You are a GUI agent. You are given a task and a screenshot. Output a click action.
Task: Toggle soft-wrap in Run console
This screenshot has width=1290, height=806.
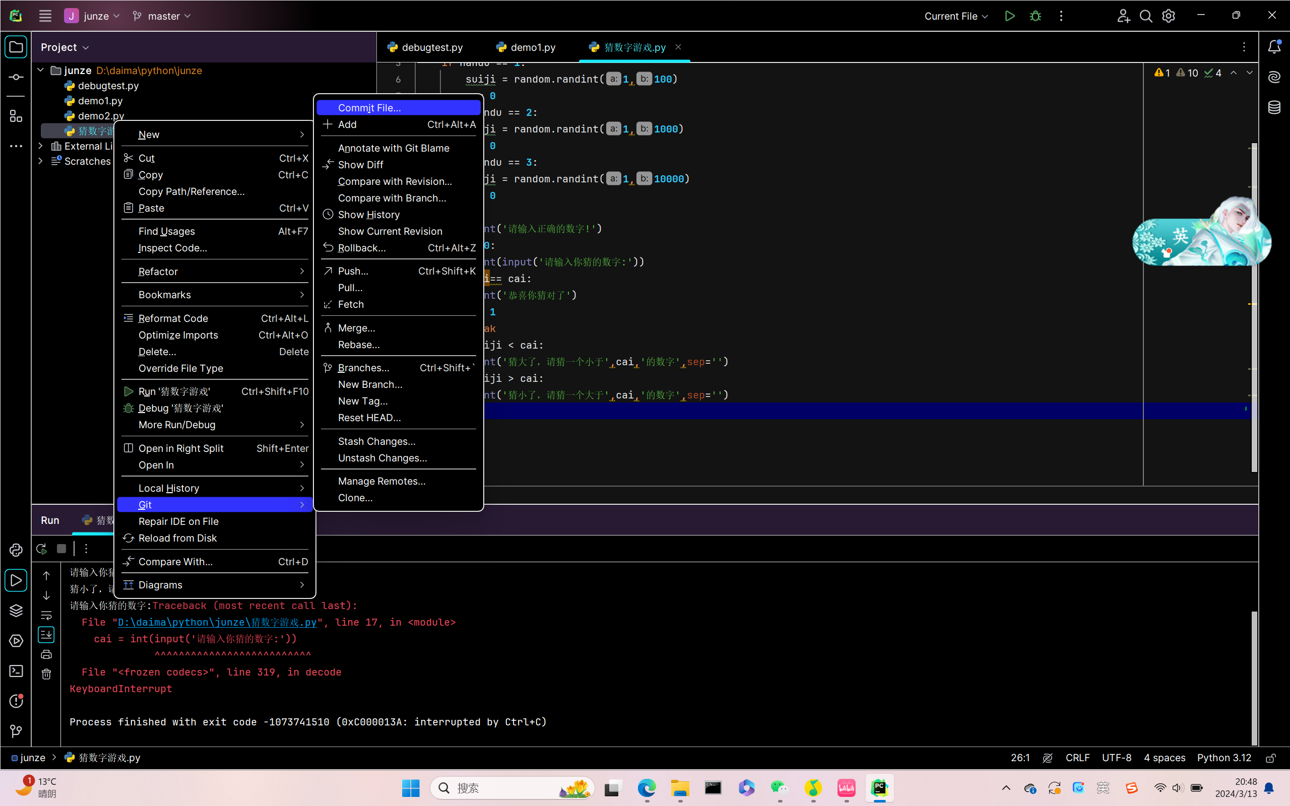pyautogui.click(x=46, y=615)
